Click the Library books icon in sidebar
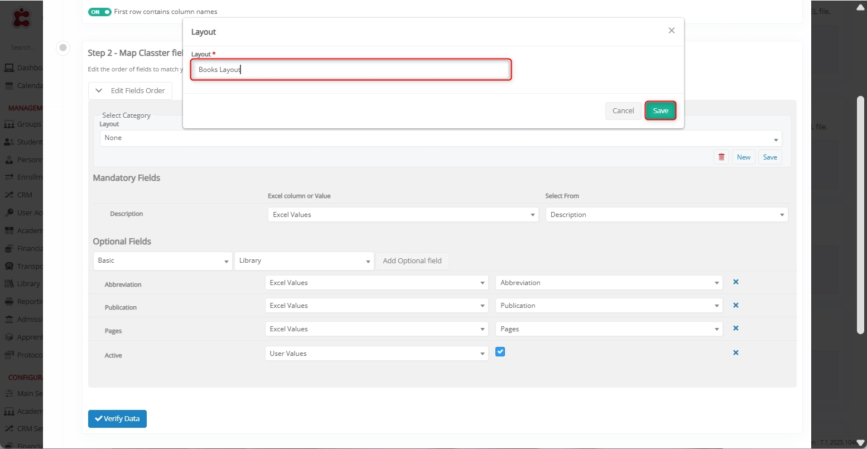The image size is (867, 449). click(x=9, y=284)
